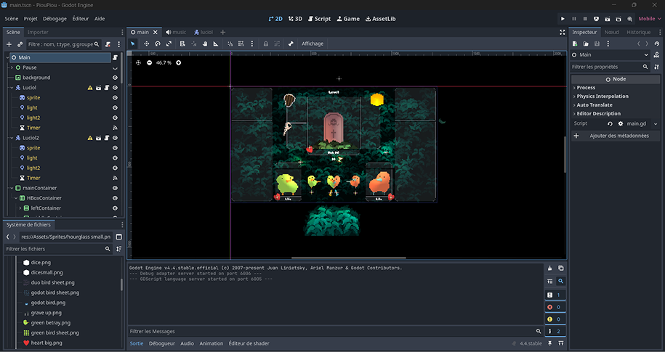Copy the output log contents
This screenshot has width=665, height=352.
coord(561,268)
